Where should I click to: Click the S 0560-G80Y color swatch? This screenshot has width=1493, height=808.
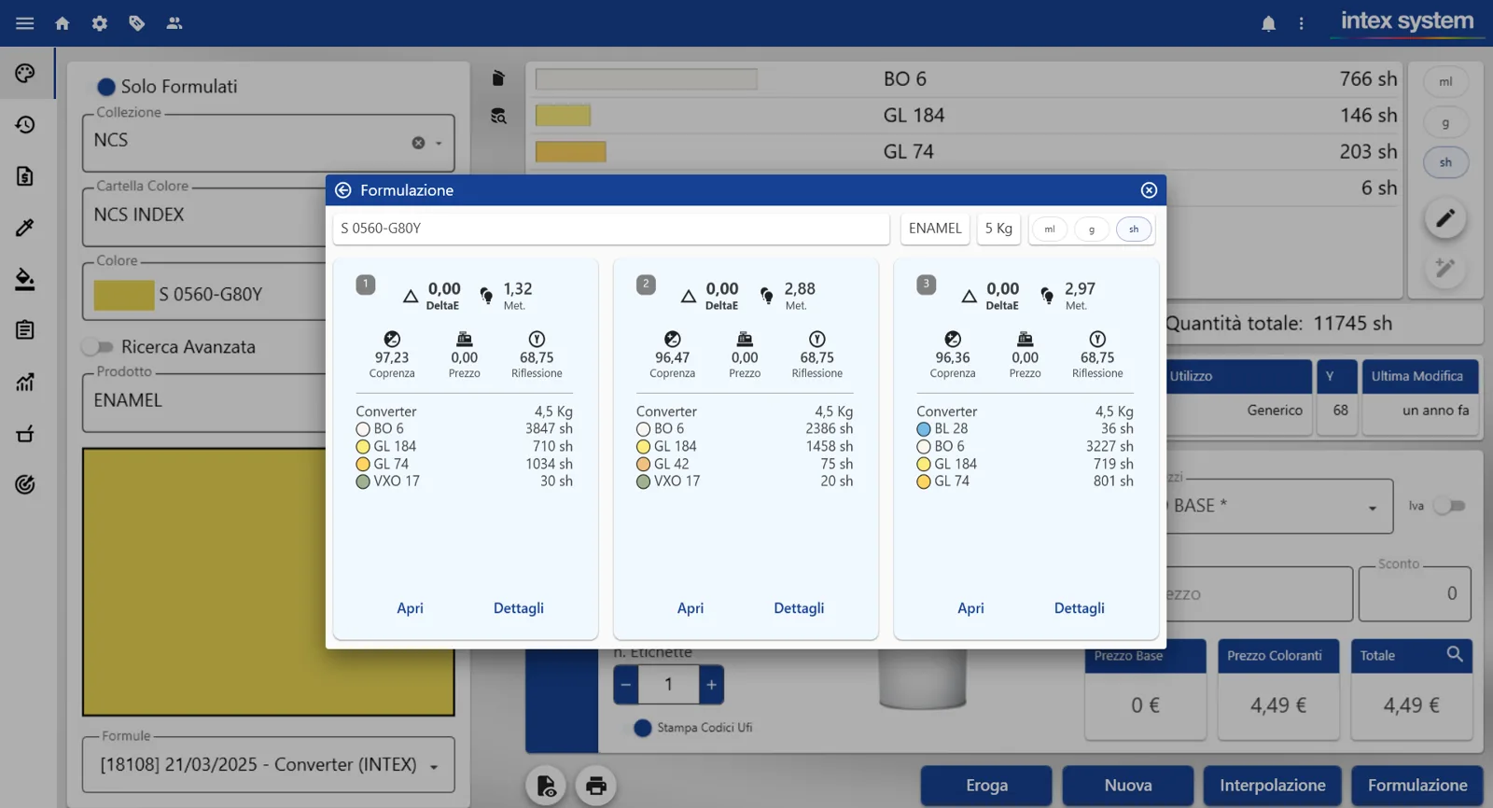(x=124, y=295)
